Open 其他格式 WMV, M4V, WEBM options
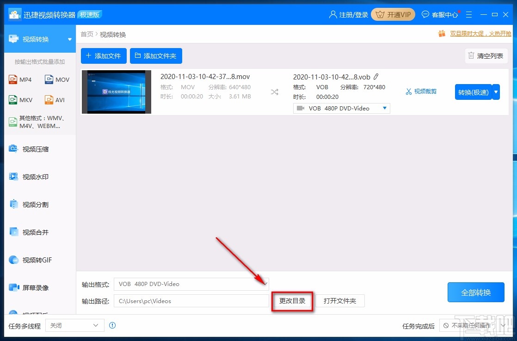 (x=37, y=122)
